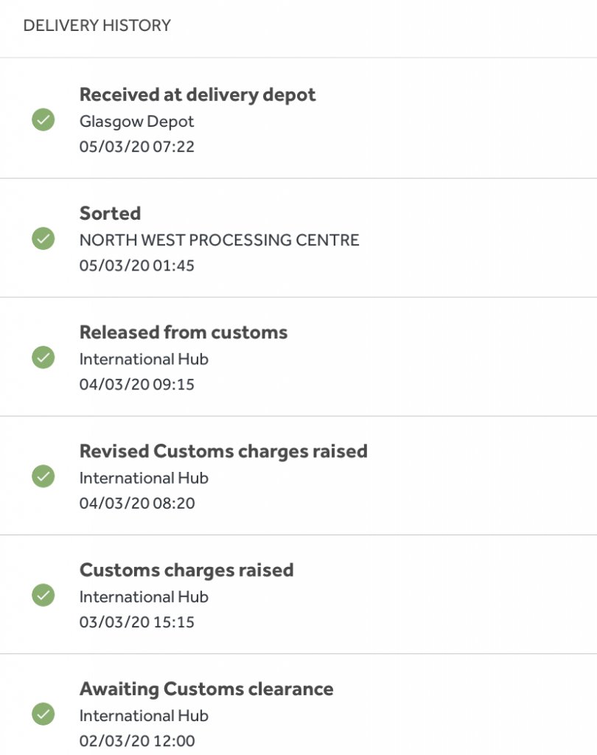This screenshot has width=597, height=755.
Task: Click the checkmark icon for Awaiting Customs clearance
Action: pyautogui.click(x=43, y=714)
